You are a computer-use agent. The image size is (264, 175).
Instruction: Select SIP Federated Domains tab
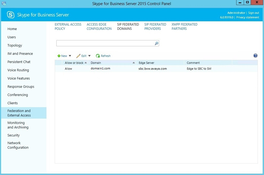tap(128, 27)
